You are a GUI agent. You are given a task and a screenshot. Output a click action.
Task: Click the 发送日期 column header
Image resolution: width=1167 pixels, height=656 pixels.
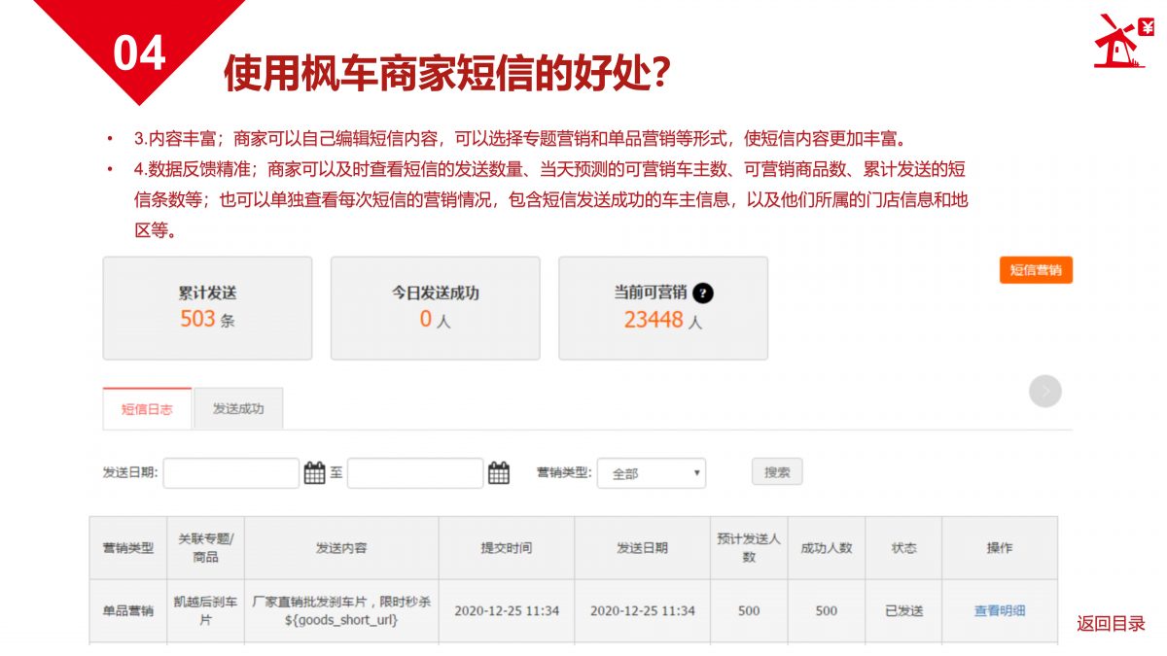tap(643, 548)
